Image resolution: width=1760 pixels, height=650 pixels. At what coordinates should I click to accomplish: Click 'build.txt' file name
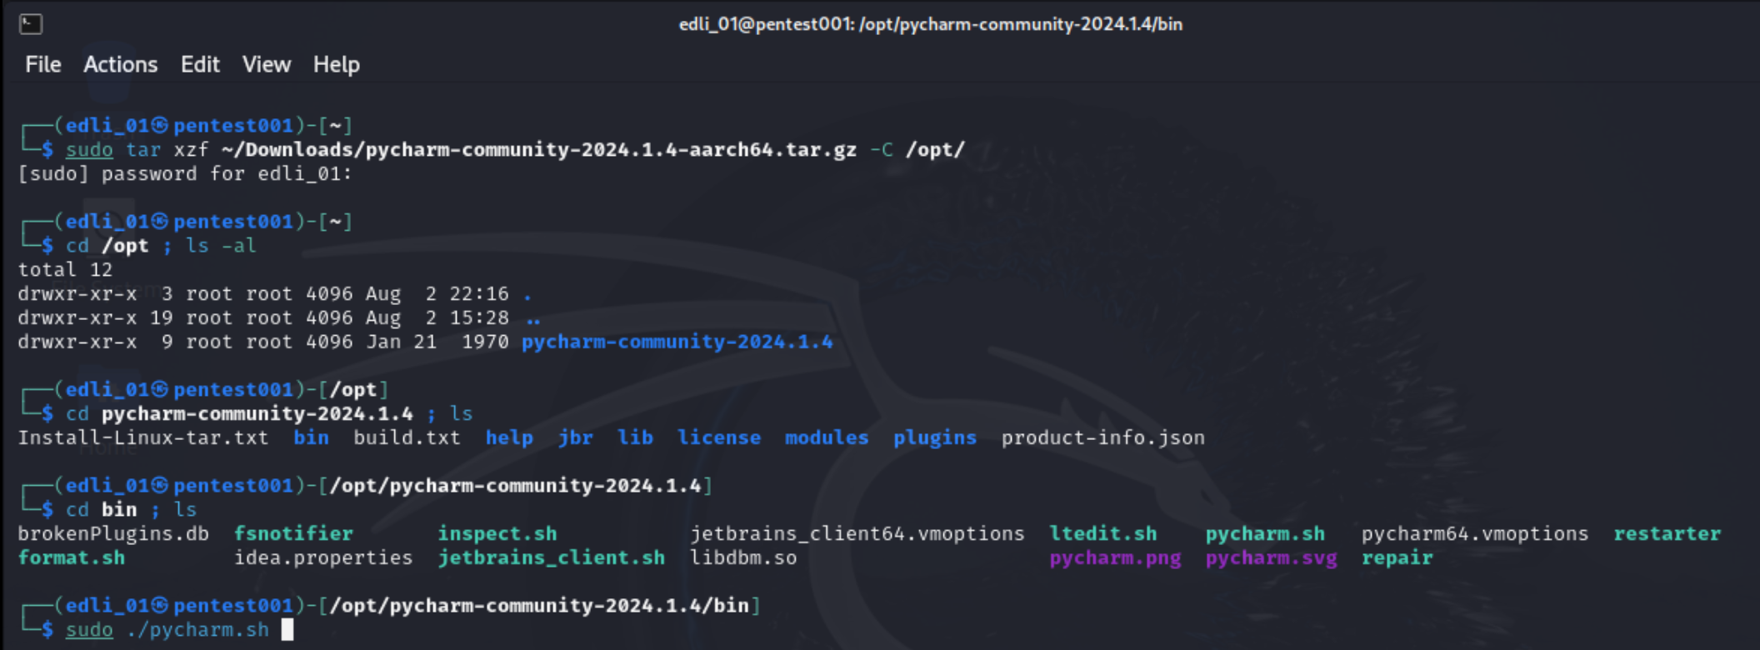[407, 437]
